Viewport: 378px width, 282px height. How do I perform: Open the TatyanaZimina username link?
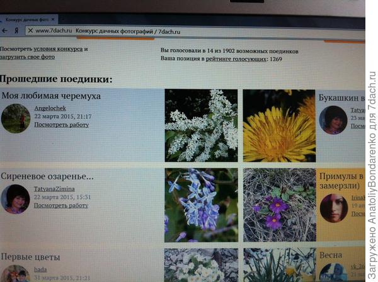pyautogui.click(x=54, y=188)
